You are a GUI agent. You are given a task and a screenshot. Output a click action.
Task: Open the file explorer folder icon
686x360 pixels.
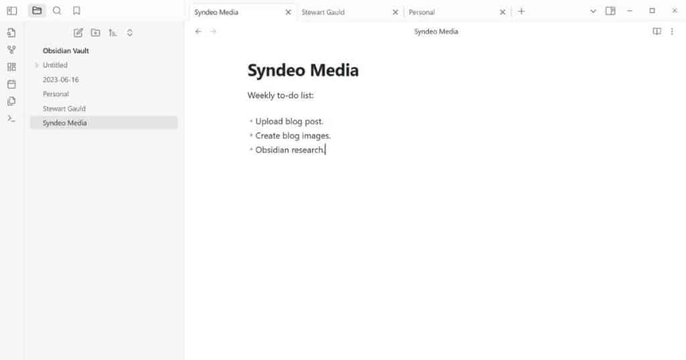[38, 11]
